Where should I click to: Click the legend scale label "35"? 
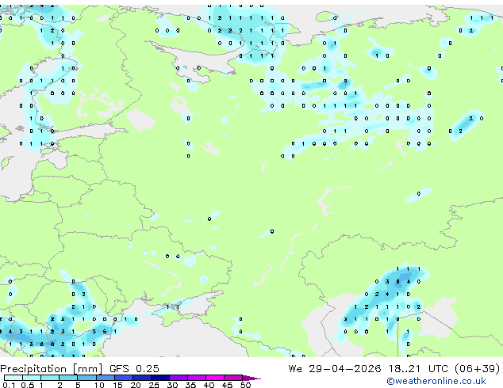point(190,385)
